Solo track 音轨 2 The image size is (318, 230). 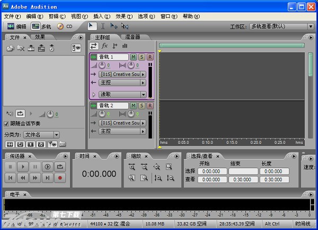(x=142, y=106)
